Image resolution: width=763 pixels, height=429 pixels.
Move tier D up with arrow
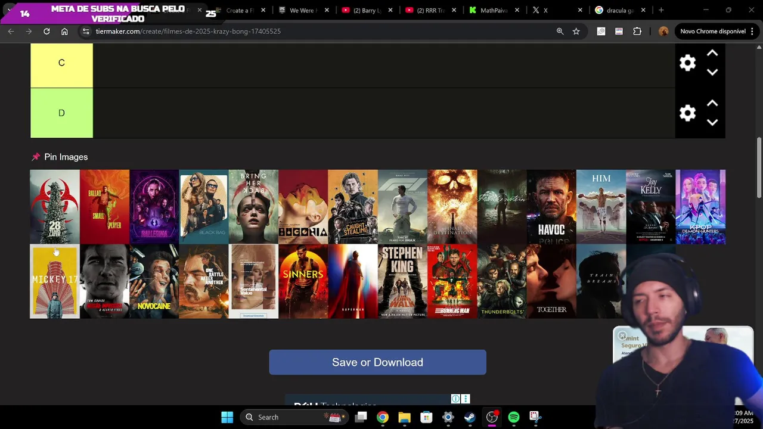tap(712, 103)
